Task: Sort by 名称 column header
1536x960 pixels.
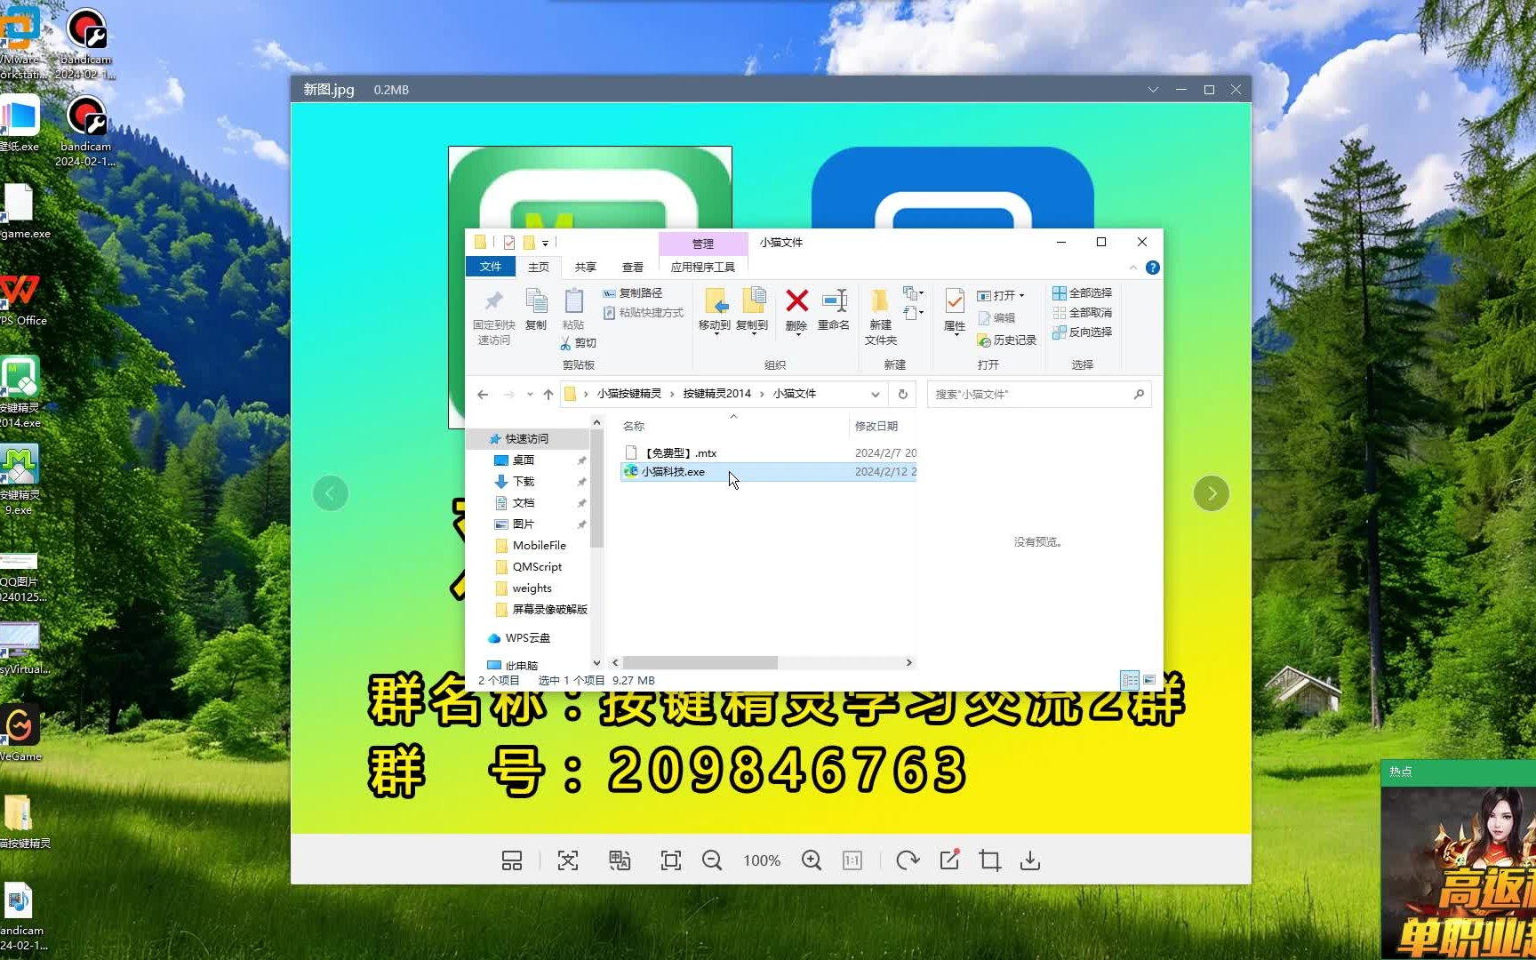Action: [x=634, y=427]
